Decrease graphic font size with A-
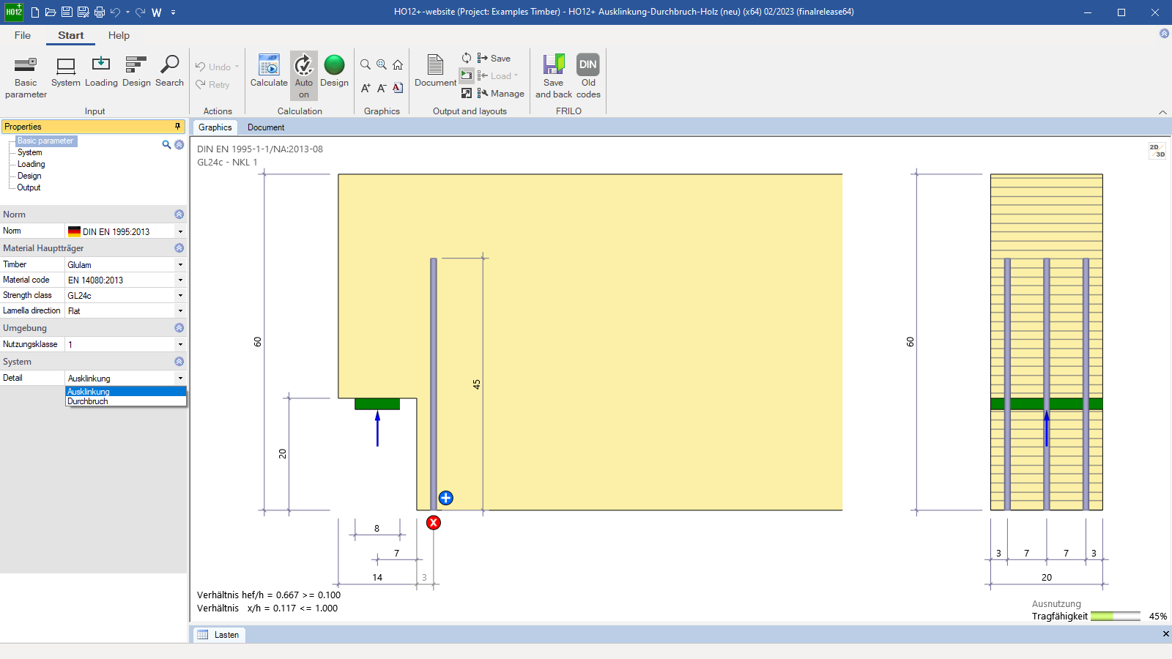Screen dimensions: 1172x659 coord(382,88)
